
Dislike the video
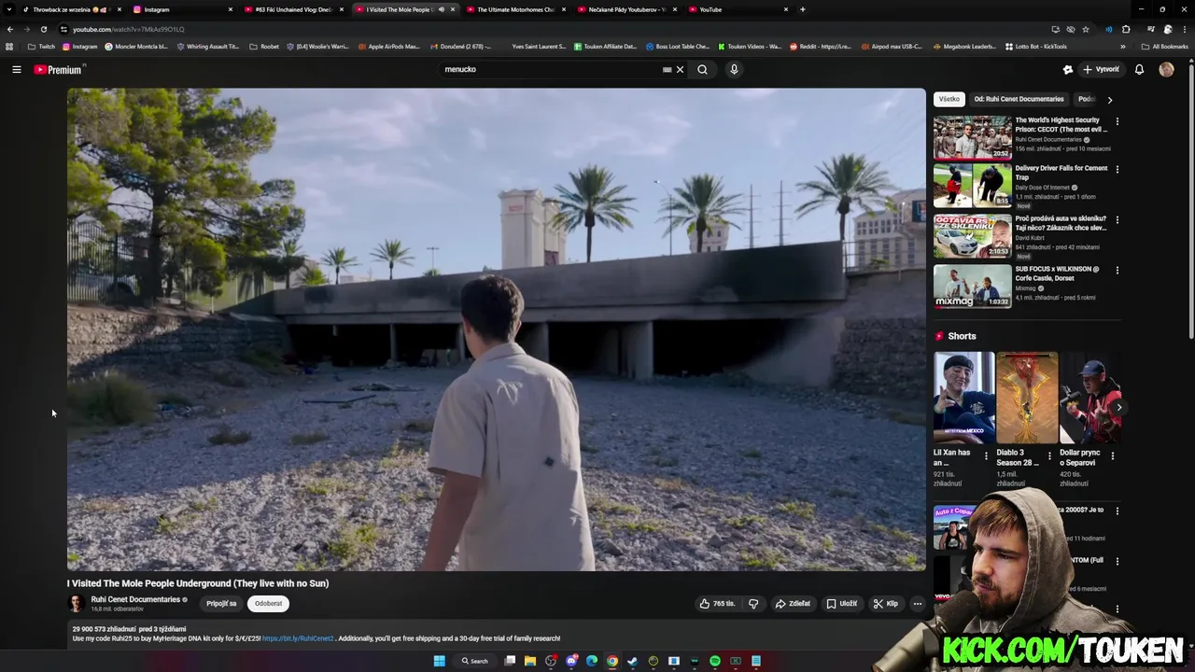click(x=753, y=604)
